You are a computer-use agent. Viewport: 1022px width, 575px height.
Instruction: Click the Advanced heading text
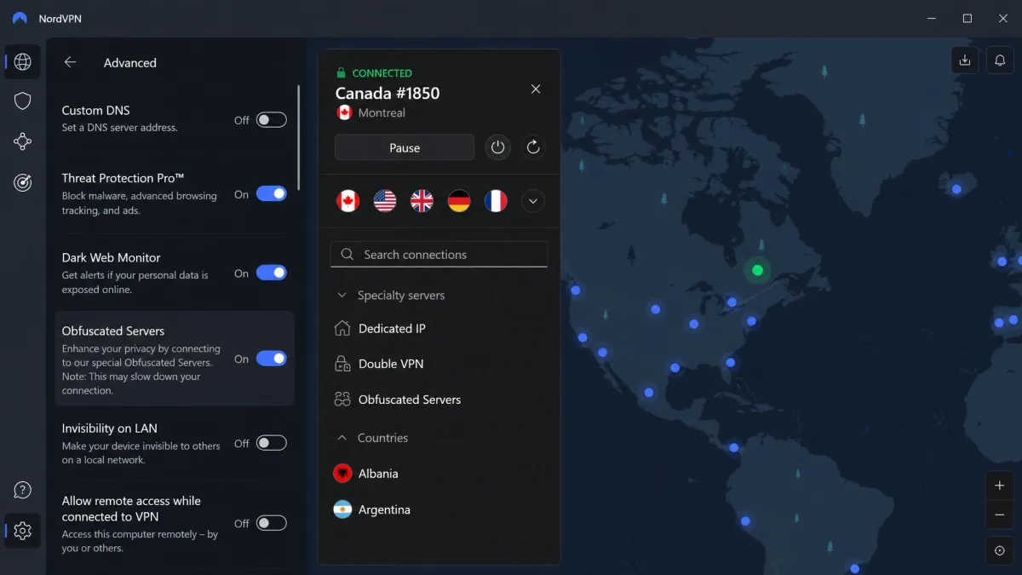click(x=130, y=62)
